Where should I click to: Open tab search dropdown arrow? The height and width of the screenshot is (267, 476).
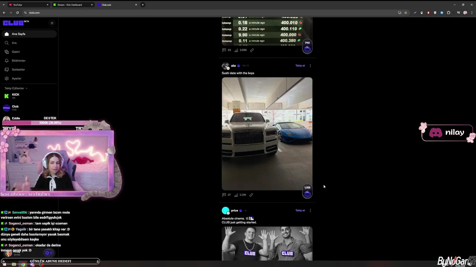coord(3,5)
